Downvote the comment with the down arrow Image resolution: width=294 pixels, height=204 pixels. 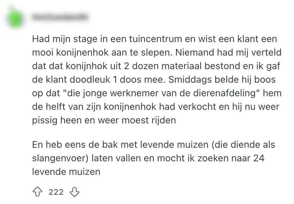point(74,192)
